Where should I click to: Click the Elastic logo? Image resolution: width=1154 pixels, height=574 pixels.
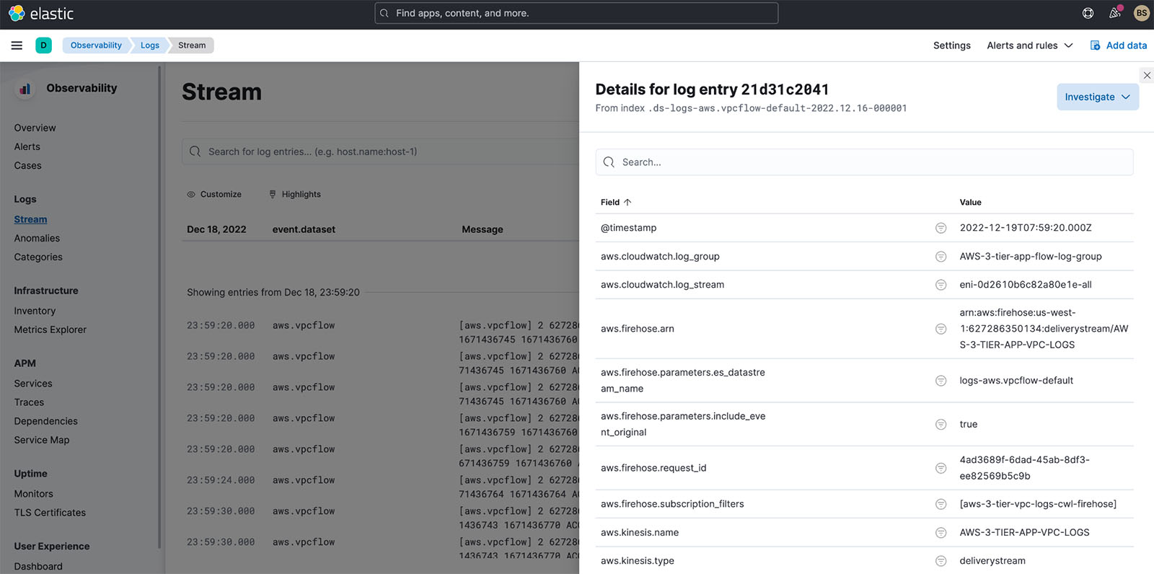41,14
